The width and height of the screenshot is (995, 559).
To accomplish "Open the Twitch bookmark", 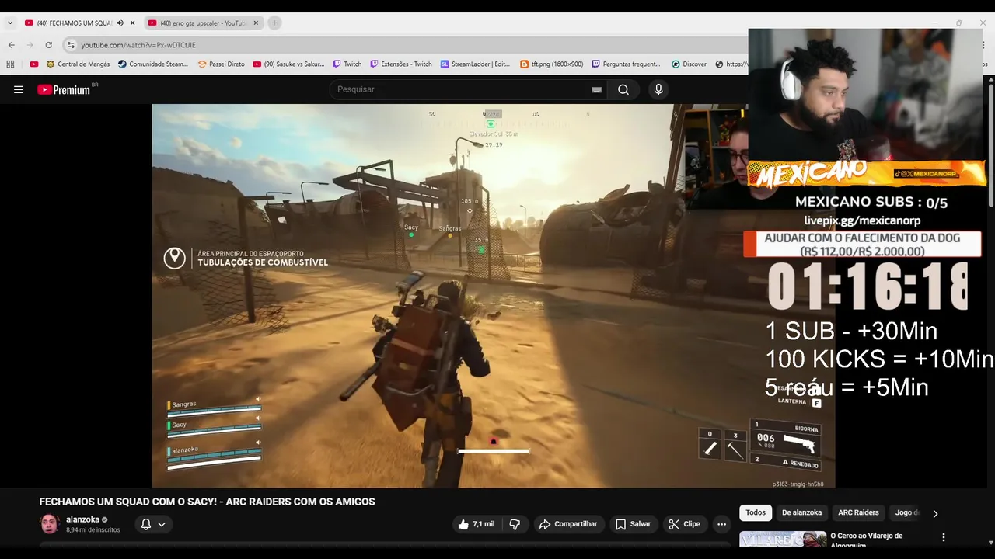I will (347, 64).
